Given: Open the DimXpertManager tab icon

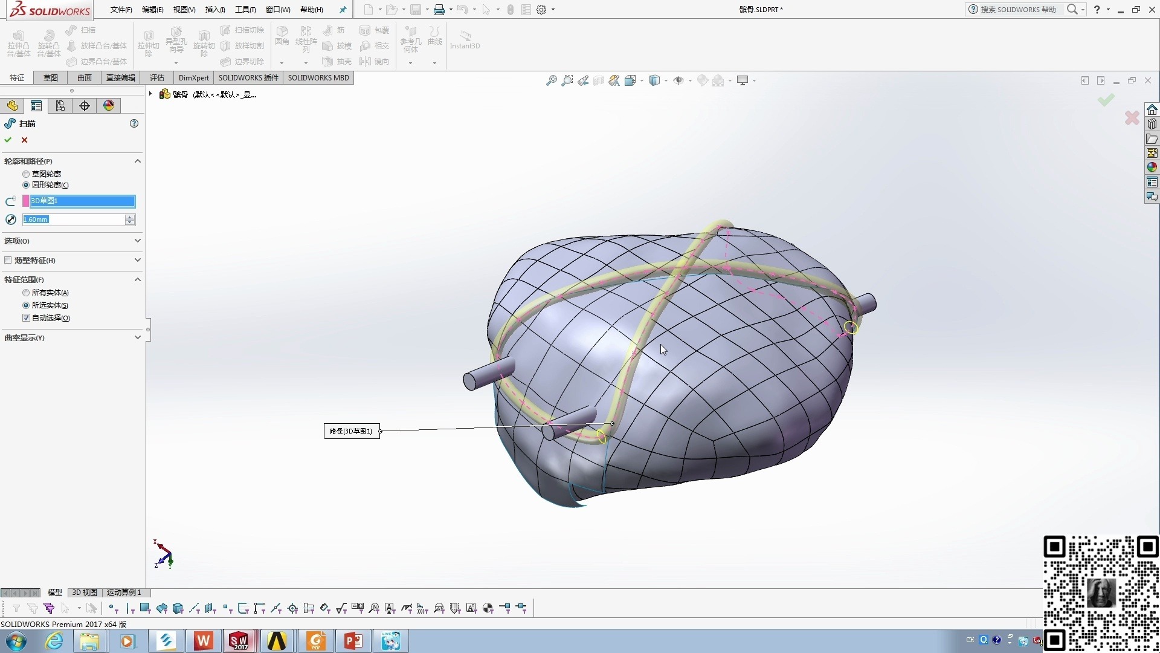Looking at the screenshot, I should pos(85,106).
